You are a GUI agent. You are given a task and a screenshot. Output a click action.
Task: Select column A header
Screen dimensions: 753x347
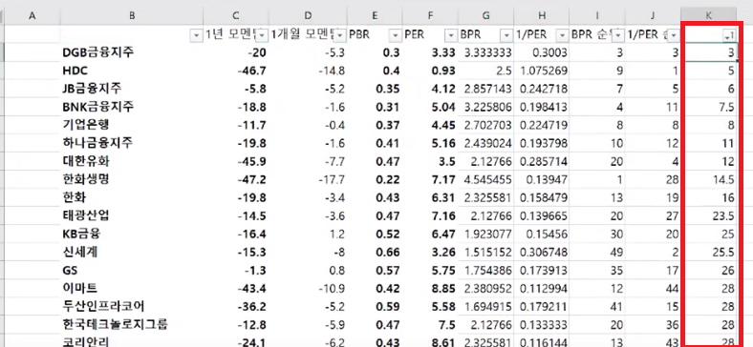coord(32,16)
